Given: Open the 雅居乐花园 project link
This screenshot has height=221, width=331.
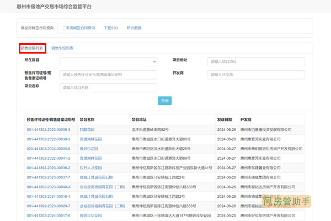Looking at the screenshot, I should click(89, 149).
